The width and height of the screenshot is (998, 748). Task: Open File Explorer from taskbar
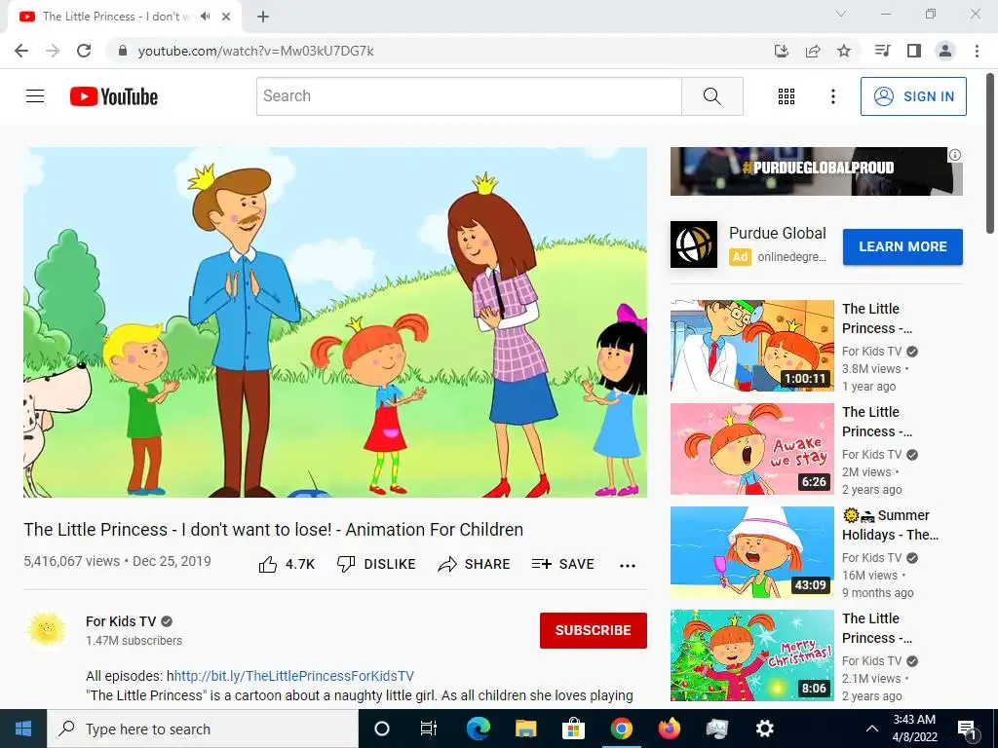click(x=525, y=729)
